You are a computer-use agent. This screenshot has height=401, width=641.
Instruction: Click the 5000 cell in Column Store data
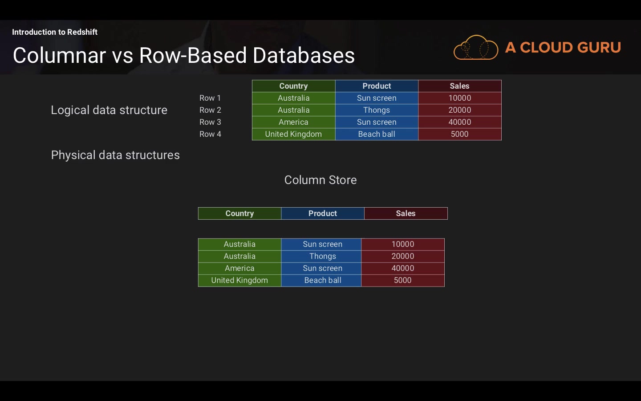click(x=403, y=280)
